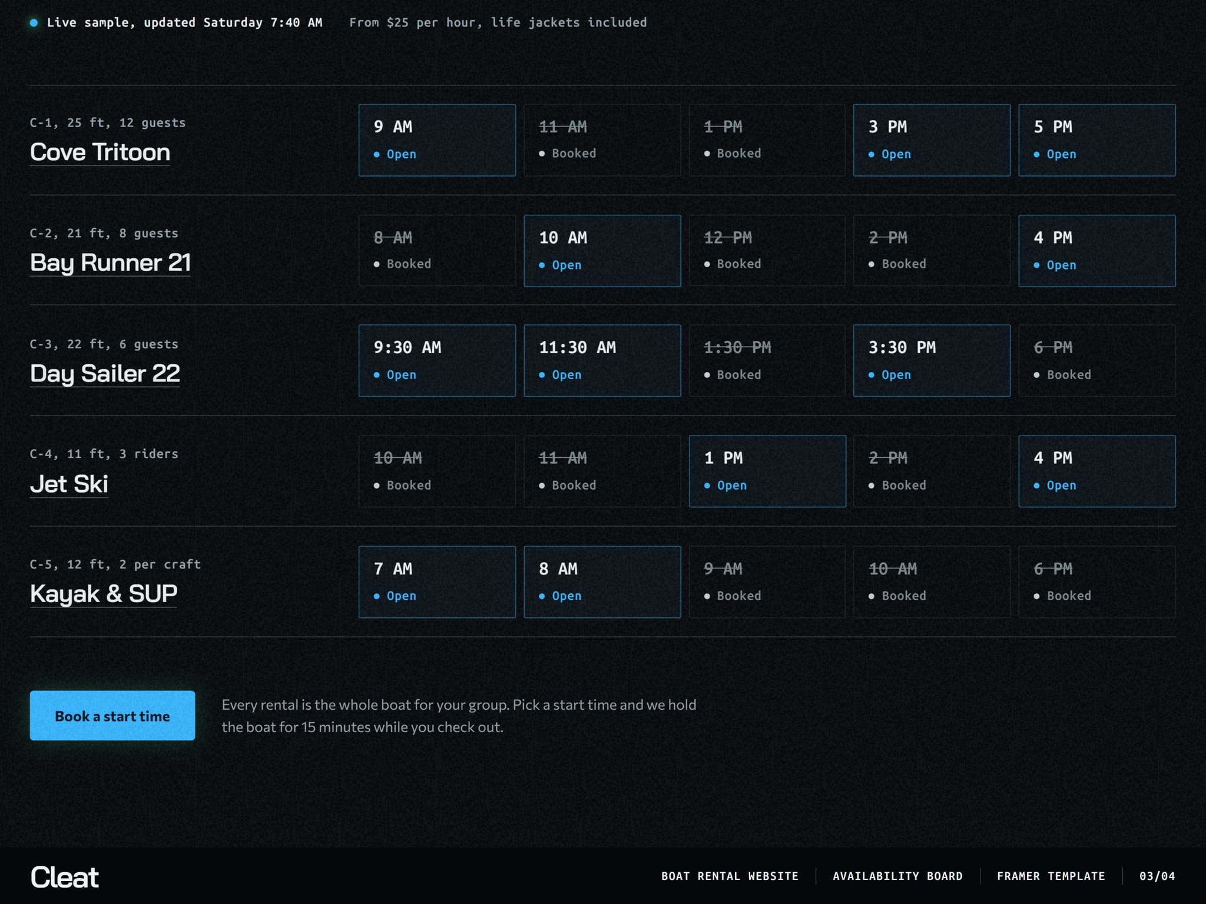The image size is (1206, 904).
Task: Pick the 5 PM Cove Tritoon slot
Action: [1097, 140]
